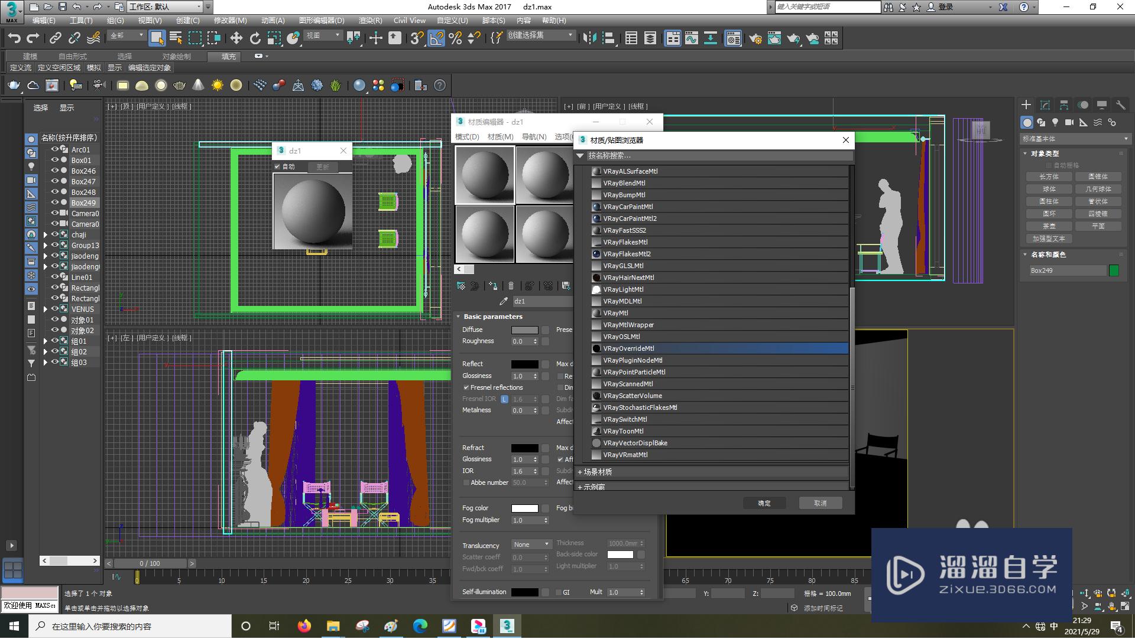Toggle visibility eye for Box246

55,171
